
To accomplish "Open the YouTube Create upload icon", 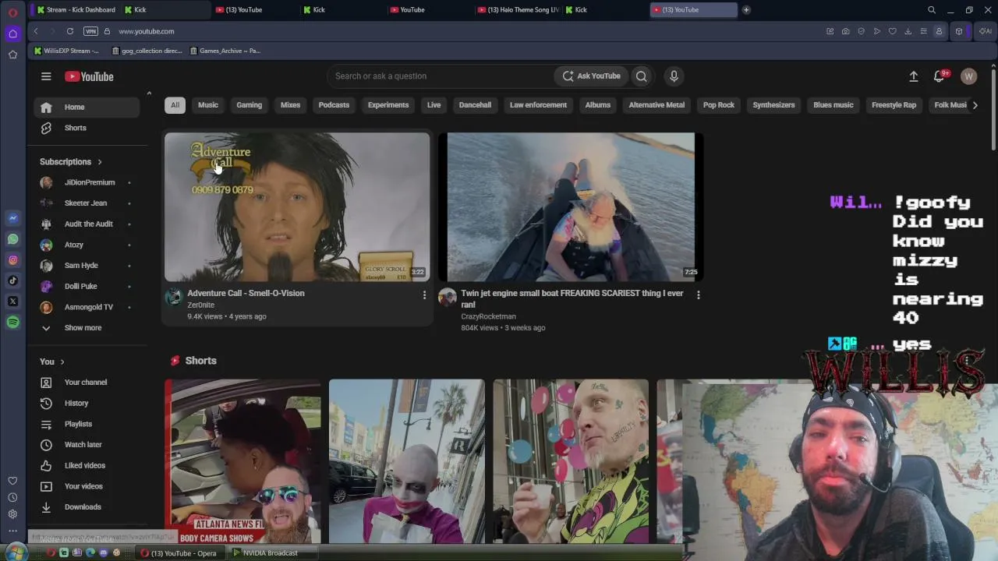I will (x=914, y=76).
